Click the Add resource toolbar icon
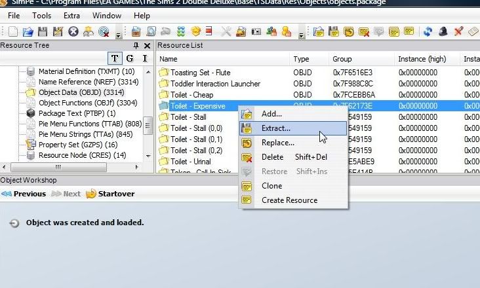This screenshot has width=480, height=288. (x=319, y=31)
